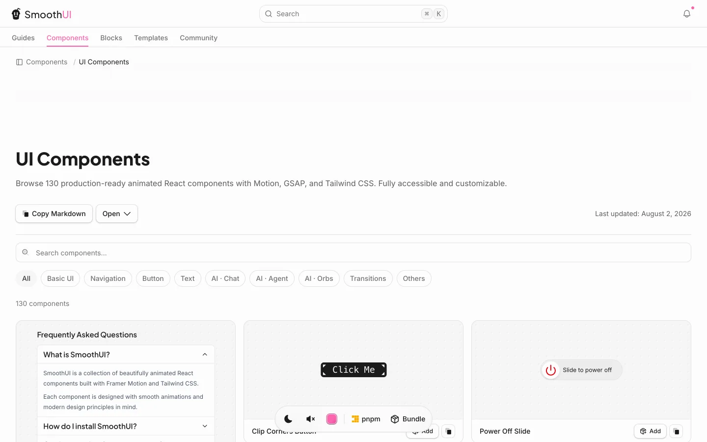This screenshot has height=442, width=707.
Task: Select the All filter chip
Action: pyautogui.click(x=26, y=278)
